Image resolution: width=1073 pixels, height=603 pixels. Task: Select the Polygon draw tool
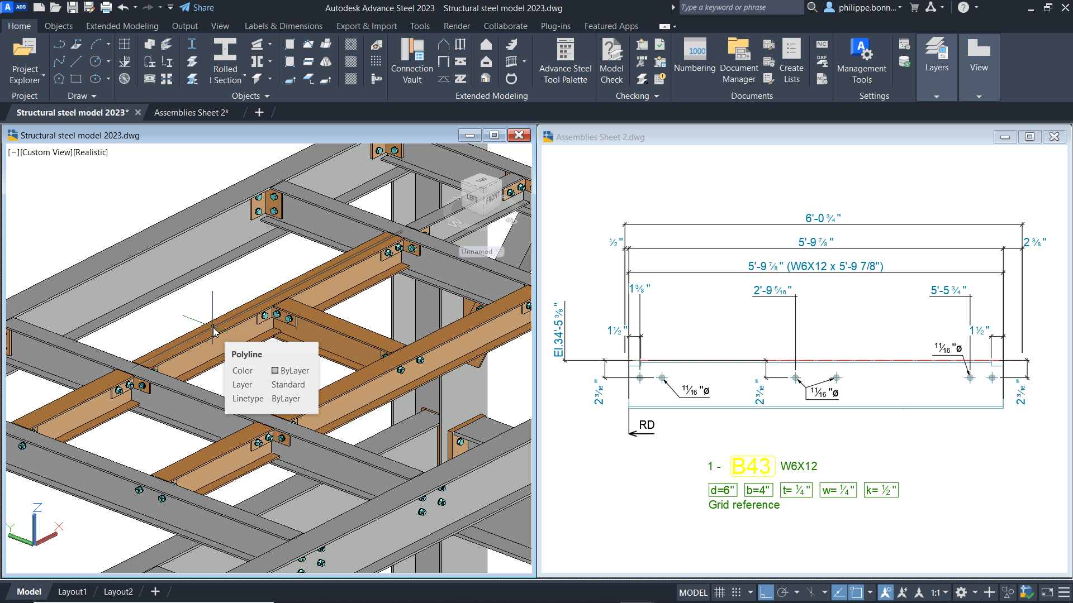tap(59, 79)
